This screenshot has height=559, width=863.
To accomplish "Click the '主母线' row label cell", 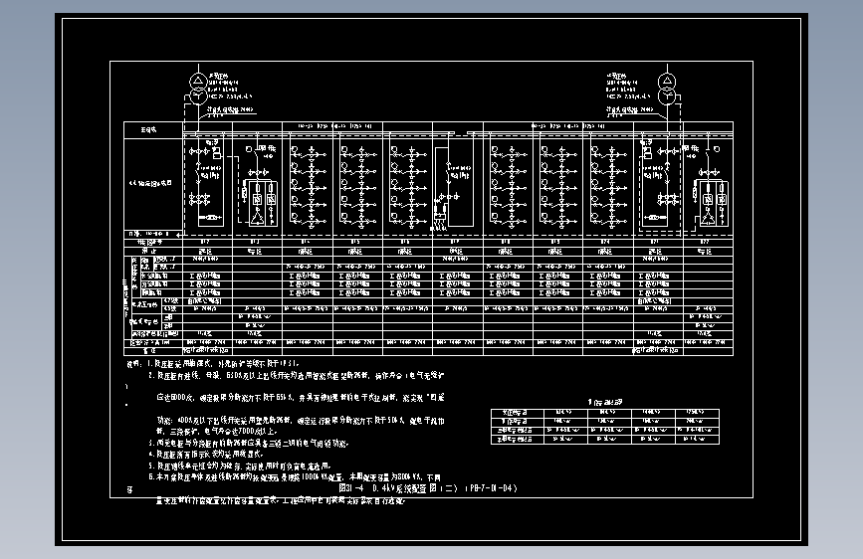I will click(153, 130).
